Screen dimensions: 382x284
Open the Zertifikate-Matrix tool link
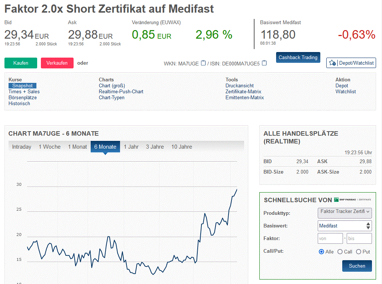click(243, 92)
